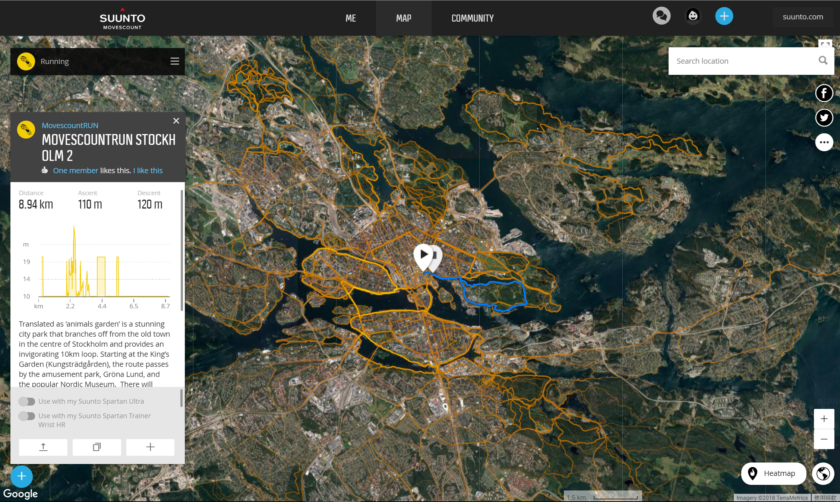The width and height of the screenshot is (840, 502).
Task: Share on Facebook
Action: pos(824,93)
